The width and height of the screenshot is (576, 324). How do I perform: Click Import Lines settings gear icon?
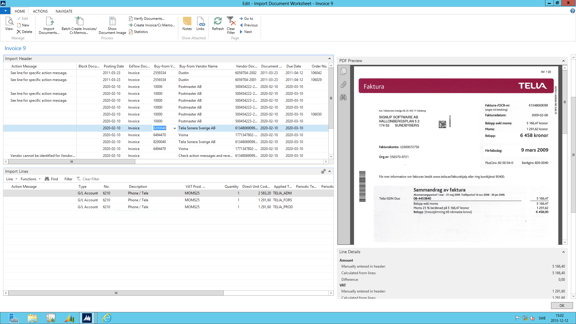(323, 171)
